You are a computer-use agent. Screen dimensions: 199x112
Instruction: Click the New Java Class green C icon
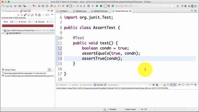click(43, 6)
